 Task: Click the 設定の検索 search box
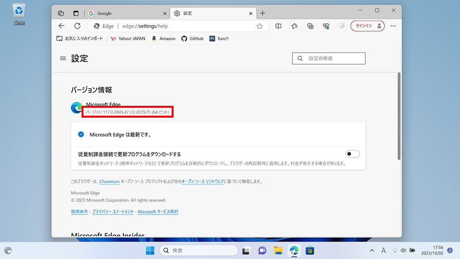click(329, 58)
